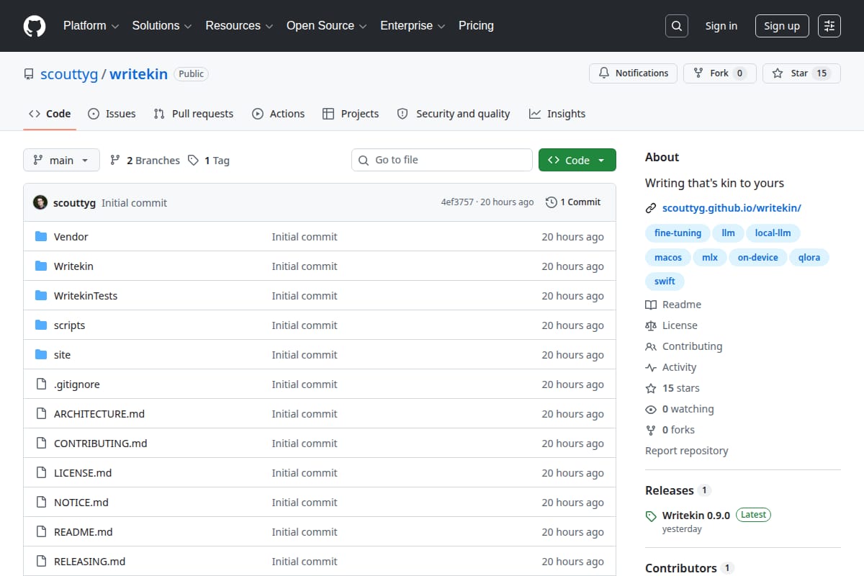
Task: Click the scripts folder icon
Action: click(x=41, y=325)
